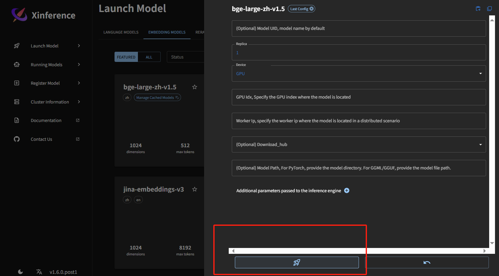The width and height of the screenshot is (499, 276).
Task: Click the Launch Model rocket icon in sidebar
Action: [x=17, y=46]
